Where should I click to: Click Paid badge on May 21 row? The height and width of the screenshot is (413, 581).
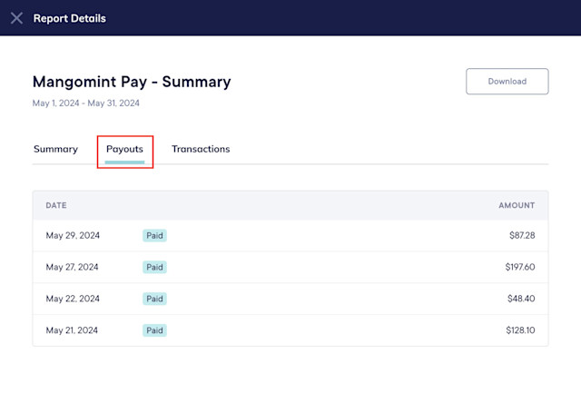pos(154,330)
